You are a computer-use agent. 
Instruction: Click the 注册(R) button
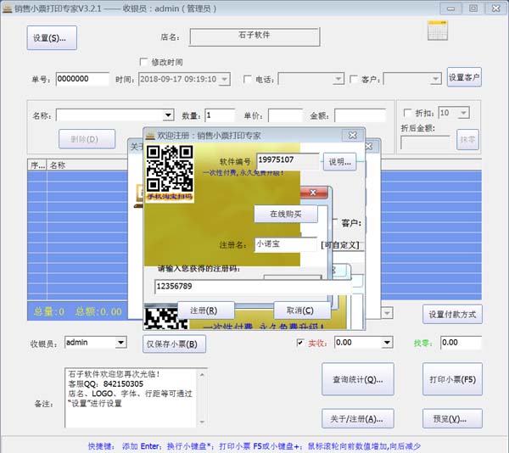coord(206,310)
